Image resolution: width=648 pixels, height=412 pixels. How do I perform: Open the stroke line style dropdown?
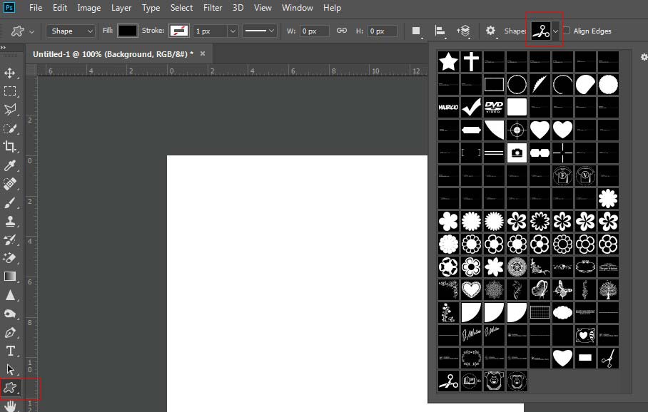point(260,31)
